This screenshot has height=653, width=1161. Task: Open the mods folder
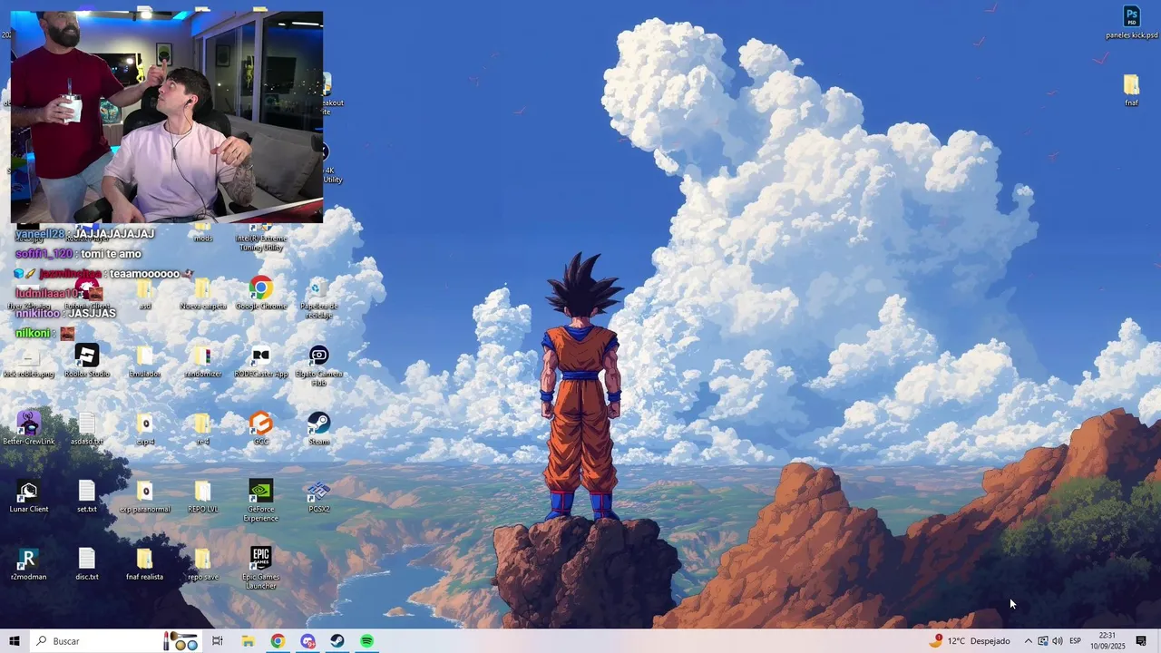coord(202,233)
